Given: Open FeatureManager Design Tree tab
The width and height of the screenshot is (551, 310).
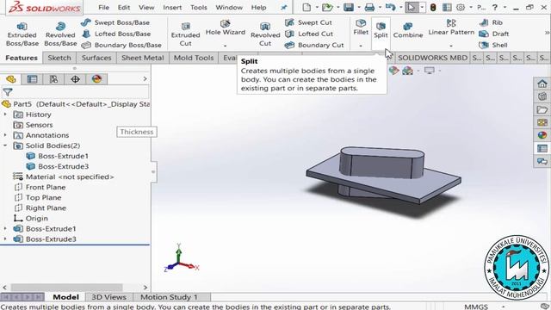Looking at the screenshot, I should pyautogui.click(x=11, y=79).
